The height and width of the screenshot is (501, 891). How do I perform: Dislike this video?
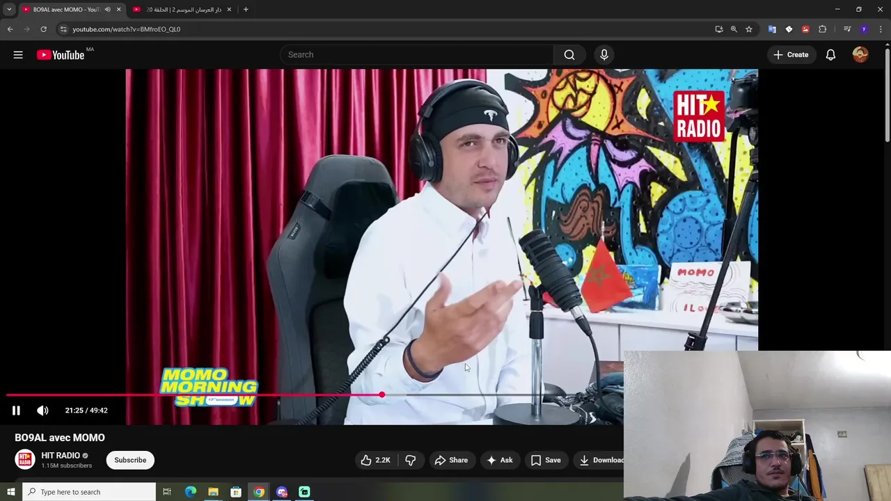pyautogui.click(x=411, y=460)
